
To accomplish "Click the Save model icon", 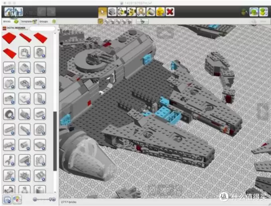I will [x=18, y=12].
